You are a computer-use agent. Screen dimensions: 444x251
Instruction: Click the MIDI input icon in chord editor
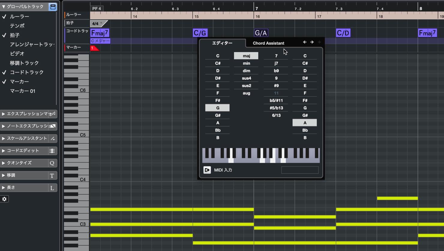point(207,170)
